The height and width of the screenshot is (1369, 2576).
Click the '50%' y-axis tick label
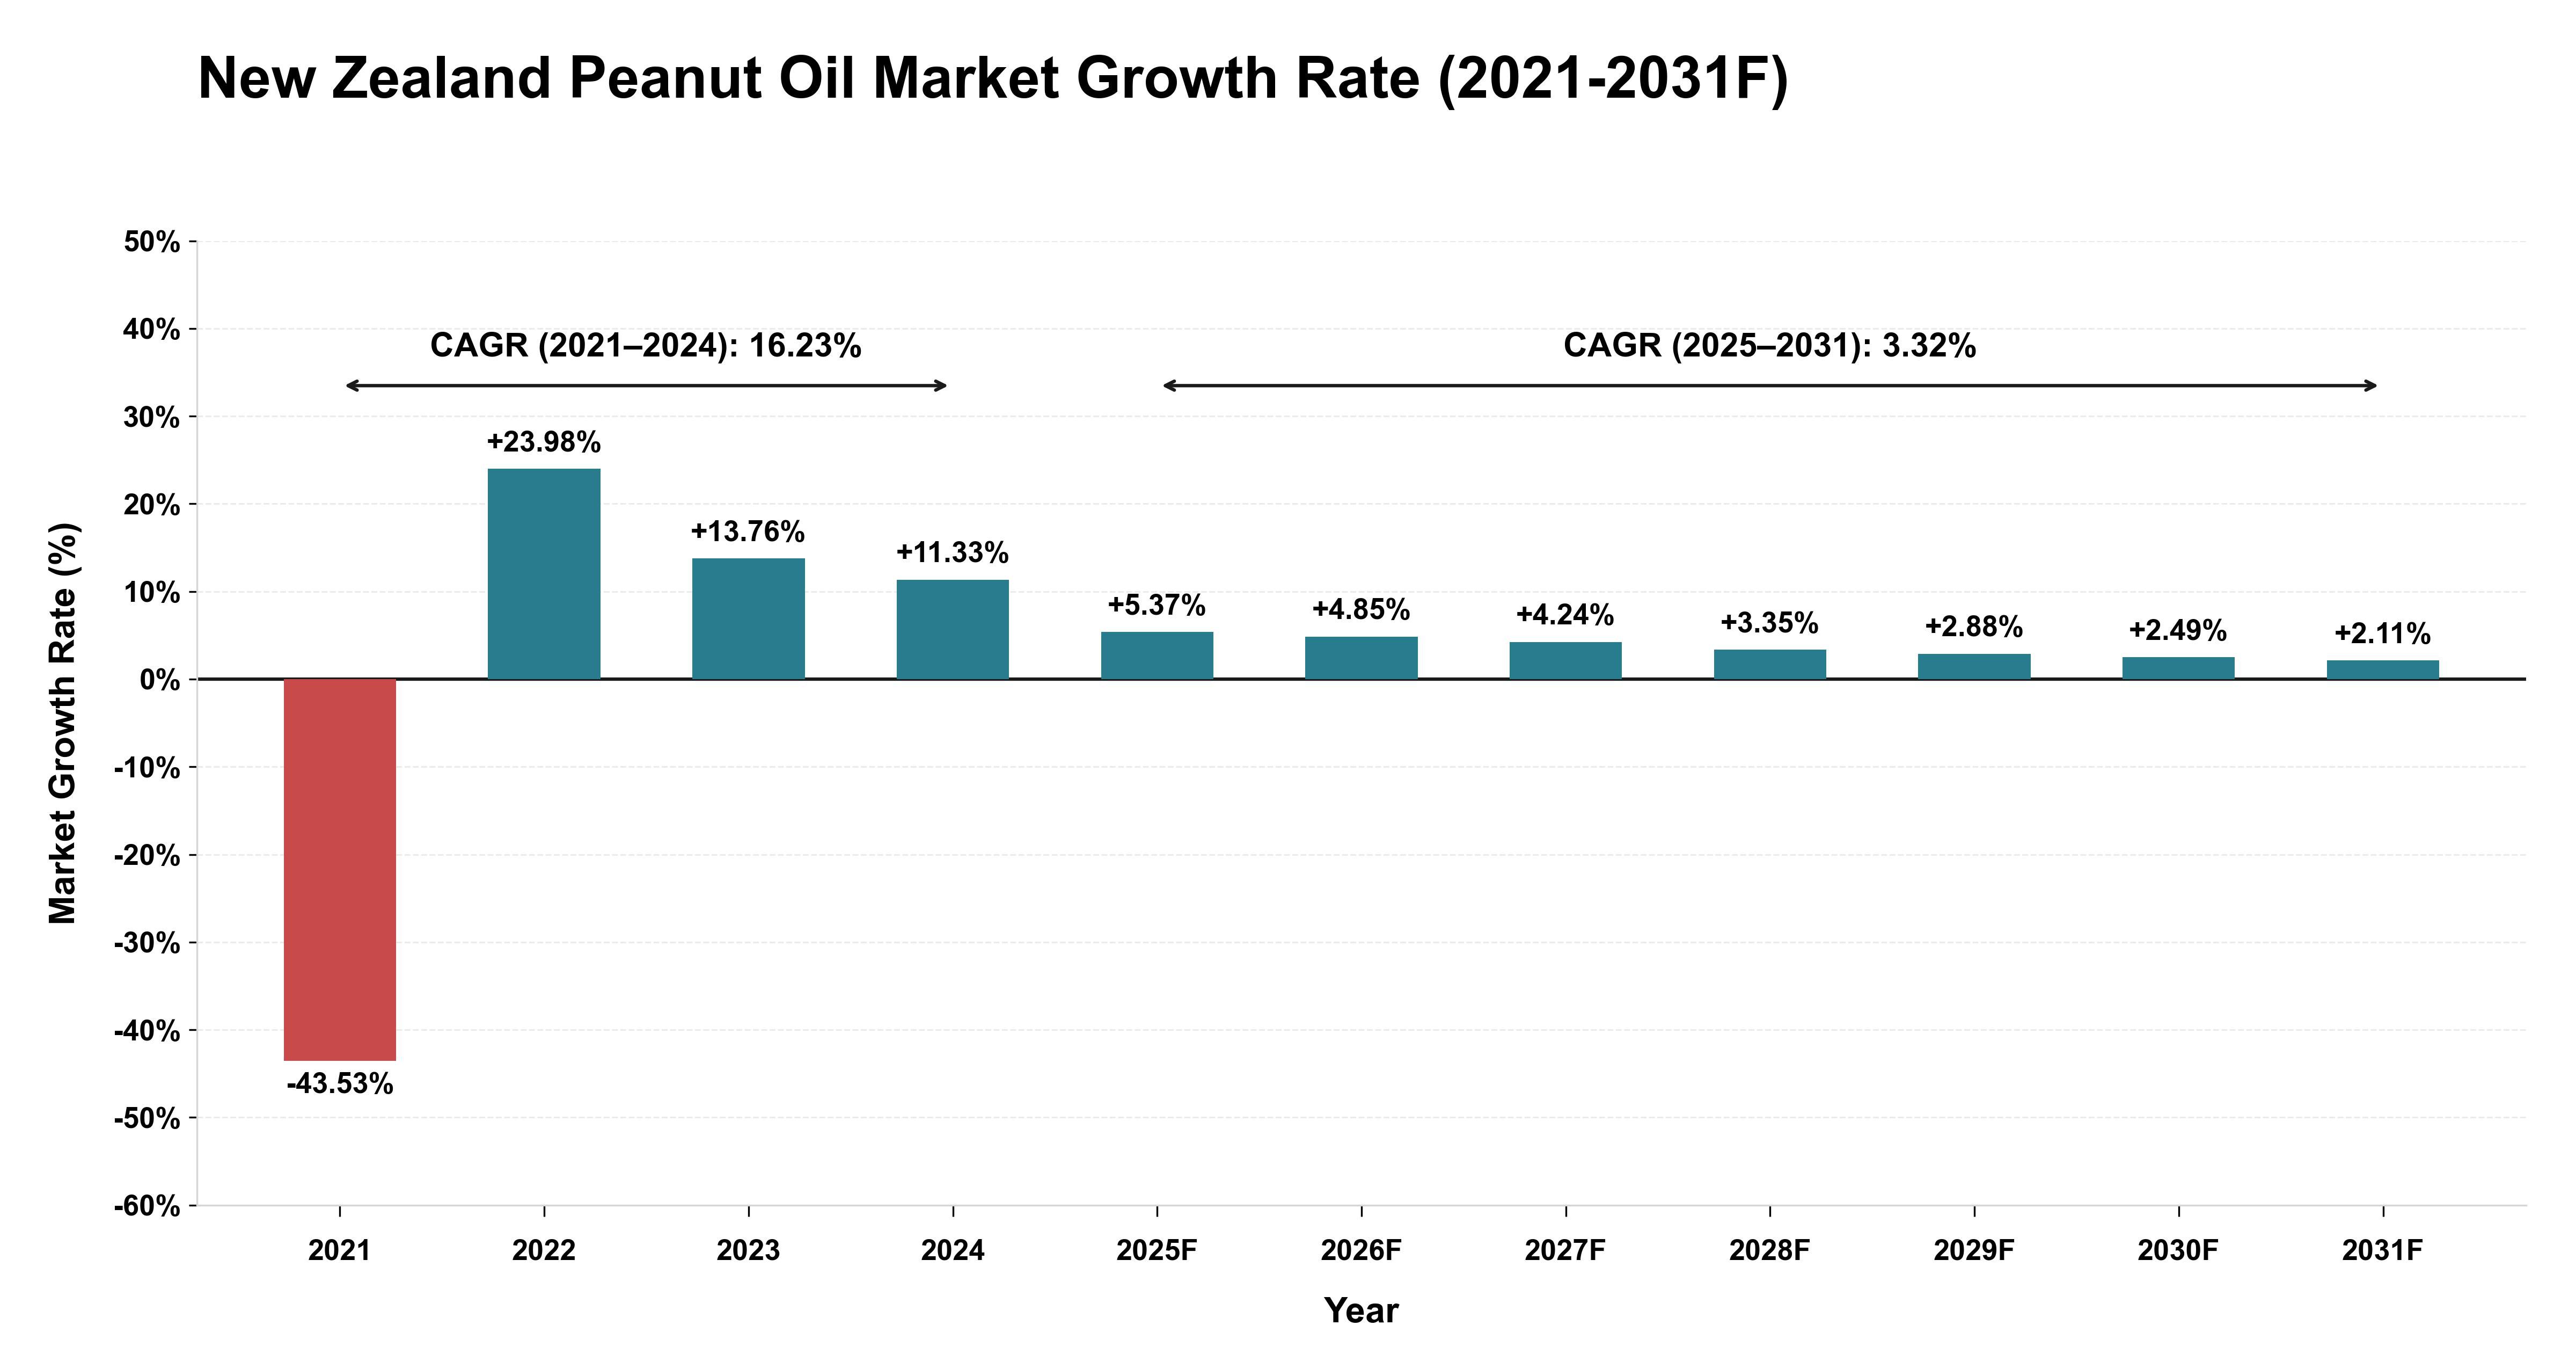coord(152,242)
